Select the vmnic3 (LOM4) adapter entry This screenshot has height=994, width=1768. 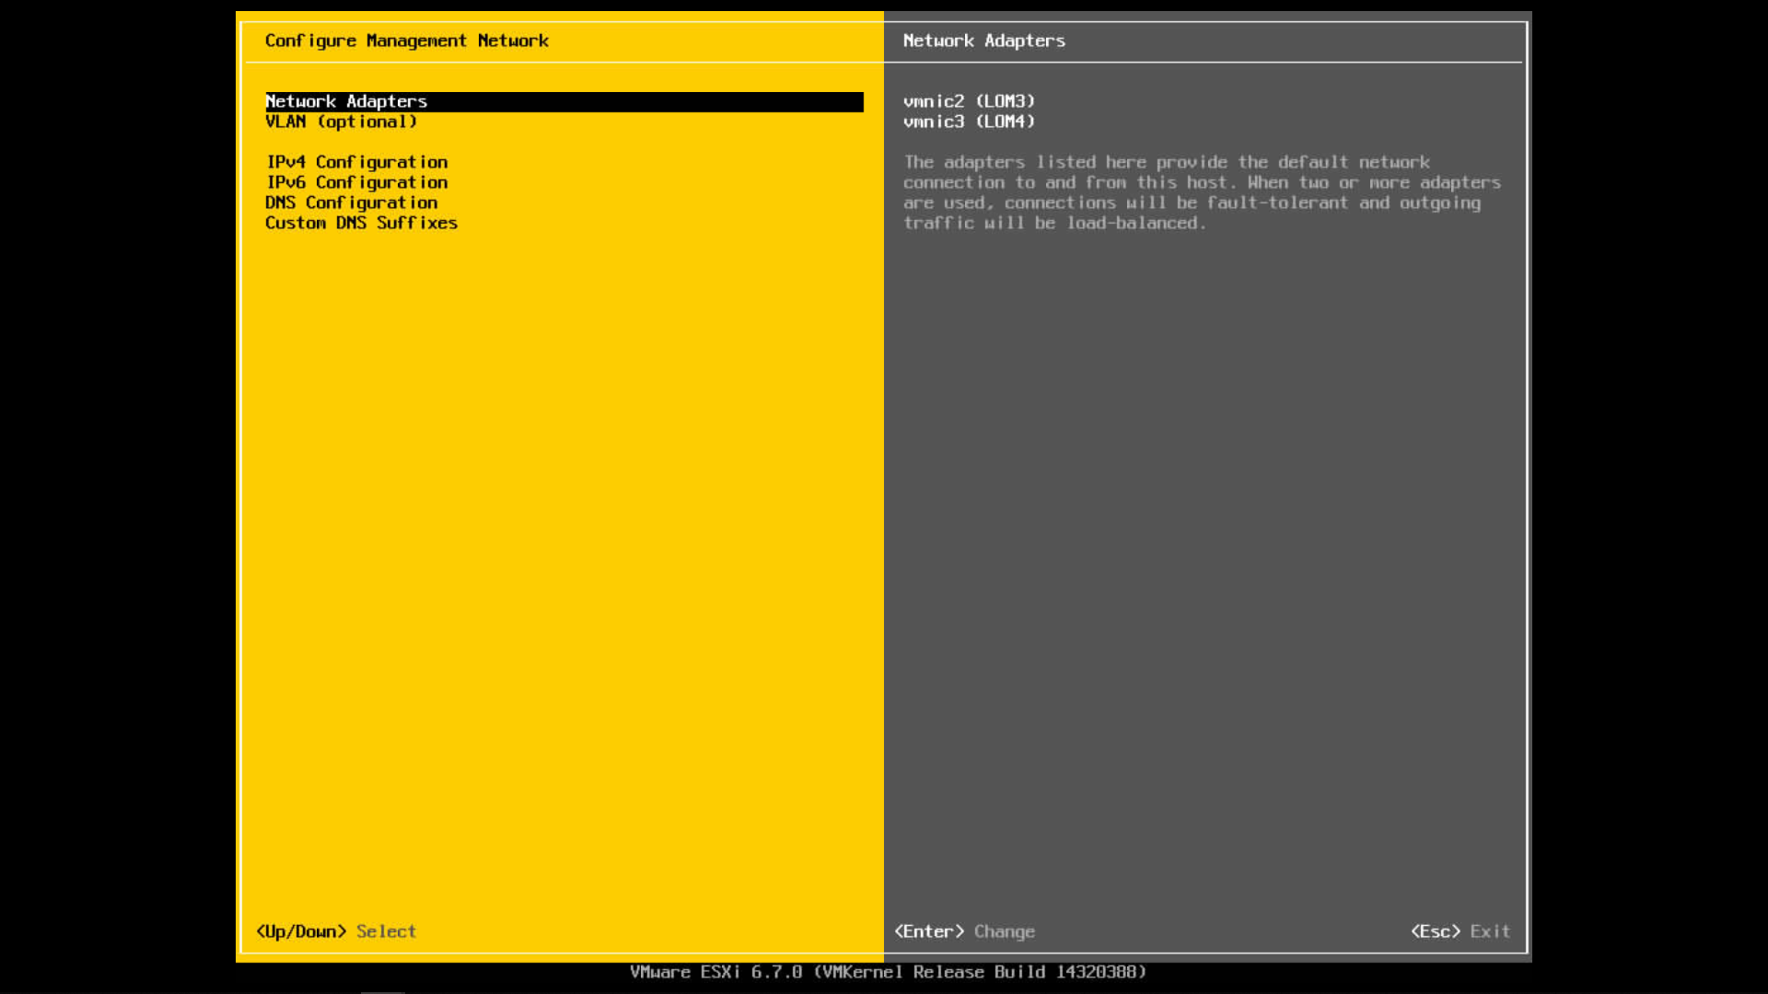coord(969,121)
